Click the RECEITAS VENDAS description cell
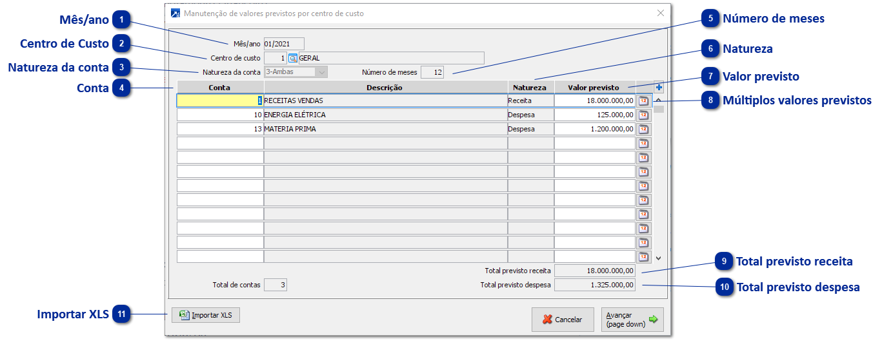882x346 pixels. [385, 101]
